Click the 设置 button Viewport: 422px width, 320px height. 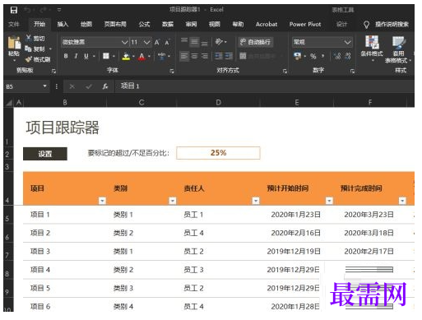(45, 154)
